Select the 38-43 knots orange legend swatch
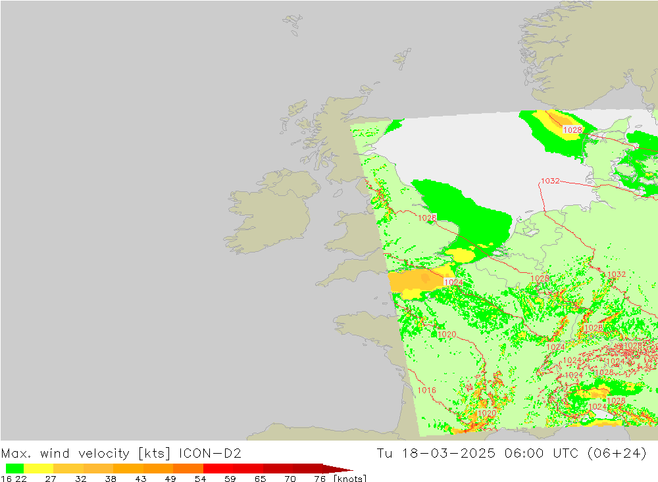This screenshot has height=482, width=658. pos(128,468)
